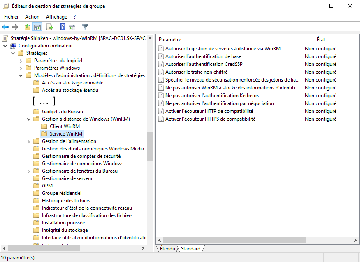Viewport: 362px width, 264px height.
Task: Collapse the Gestion à distance de Windows node
Action: [x=29, y=119]
